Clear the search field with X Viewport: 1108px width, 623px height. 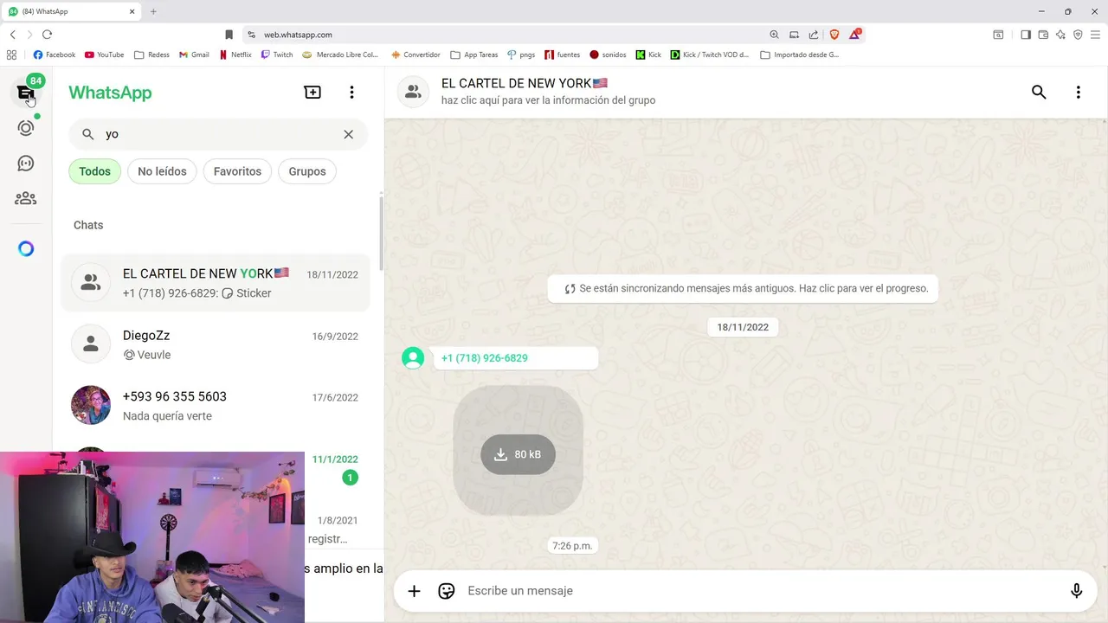[x=348, y=134]
